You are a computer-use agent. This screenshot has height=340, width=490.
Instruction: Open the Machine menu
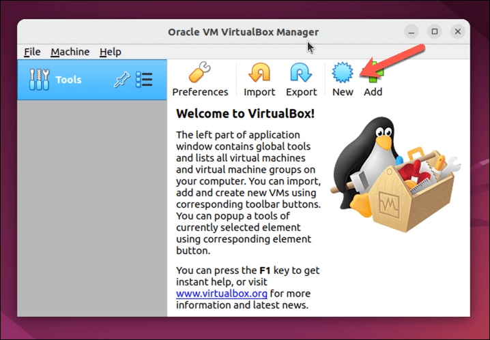(70, 52)
